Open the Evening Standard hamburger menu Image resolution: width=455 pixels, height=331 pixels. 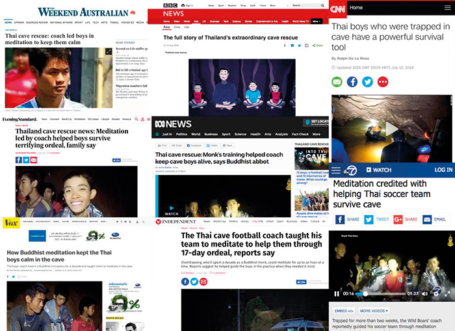coord(149,120)
